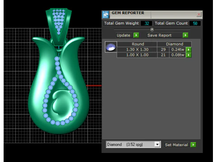Screen dimensions: 217x162
Task: Click green arrow for 0.08tw row
Action: point(189,55)
